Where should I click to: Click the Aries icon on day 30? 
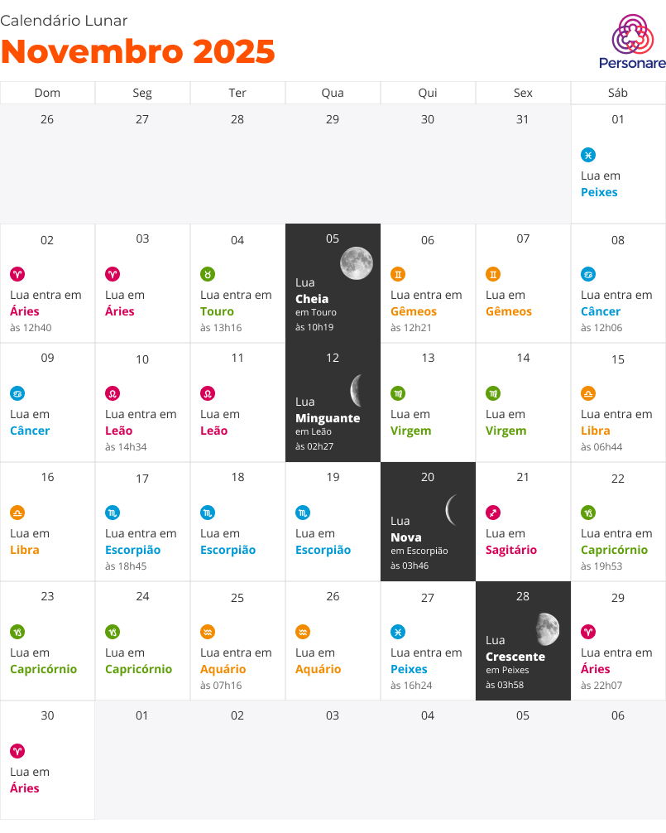pyautogui.click(x=17, y=751)
